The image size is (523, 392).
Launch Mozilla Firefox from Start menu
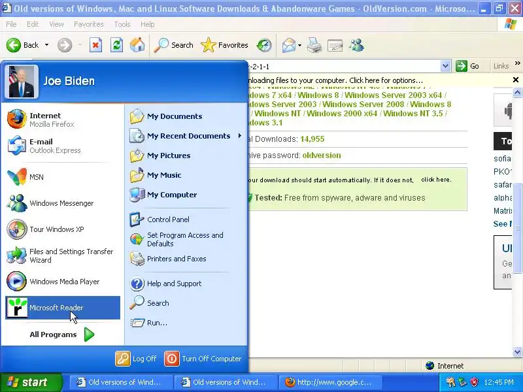(x=62, y=120)
